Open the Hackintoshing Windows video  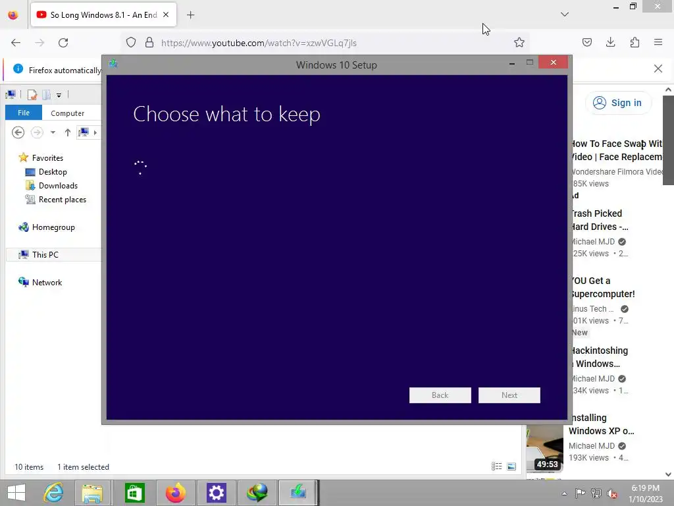point(599,357)
